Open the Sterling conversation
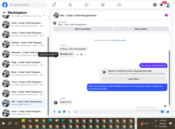Image resolution: width=175 pixels, height=129 pixels. tap(24, 44)
